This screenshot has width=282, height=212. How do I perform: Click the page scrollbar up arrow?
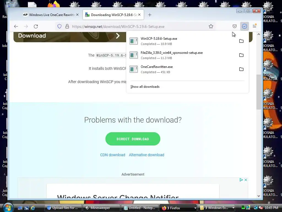[259, 34]
